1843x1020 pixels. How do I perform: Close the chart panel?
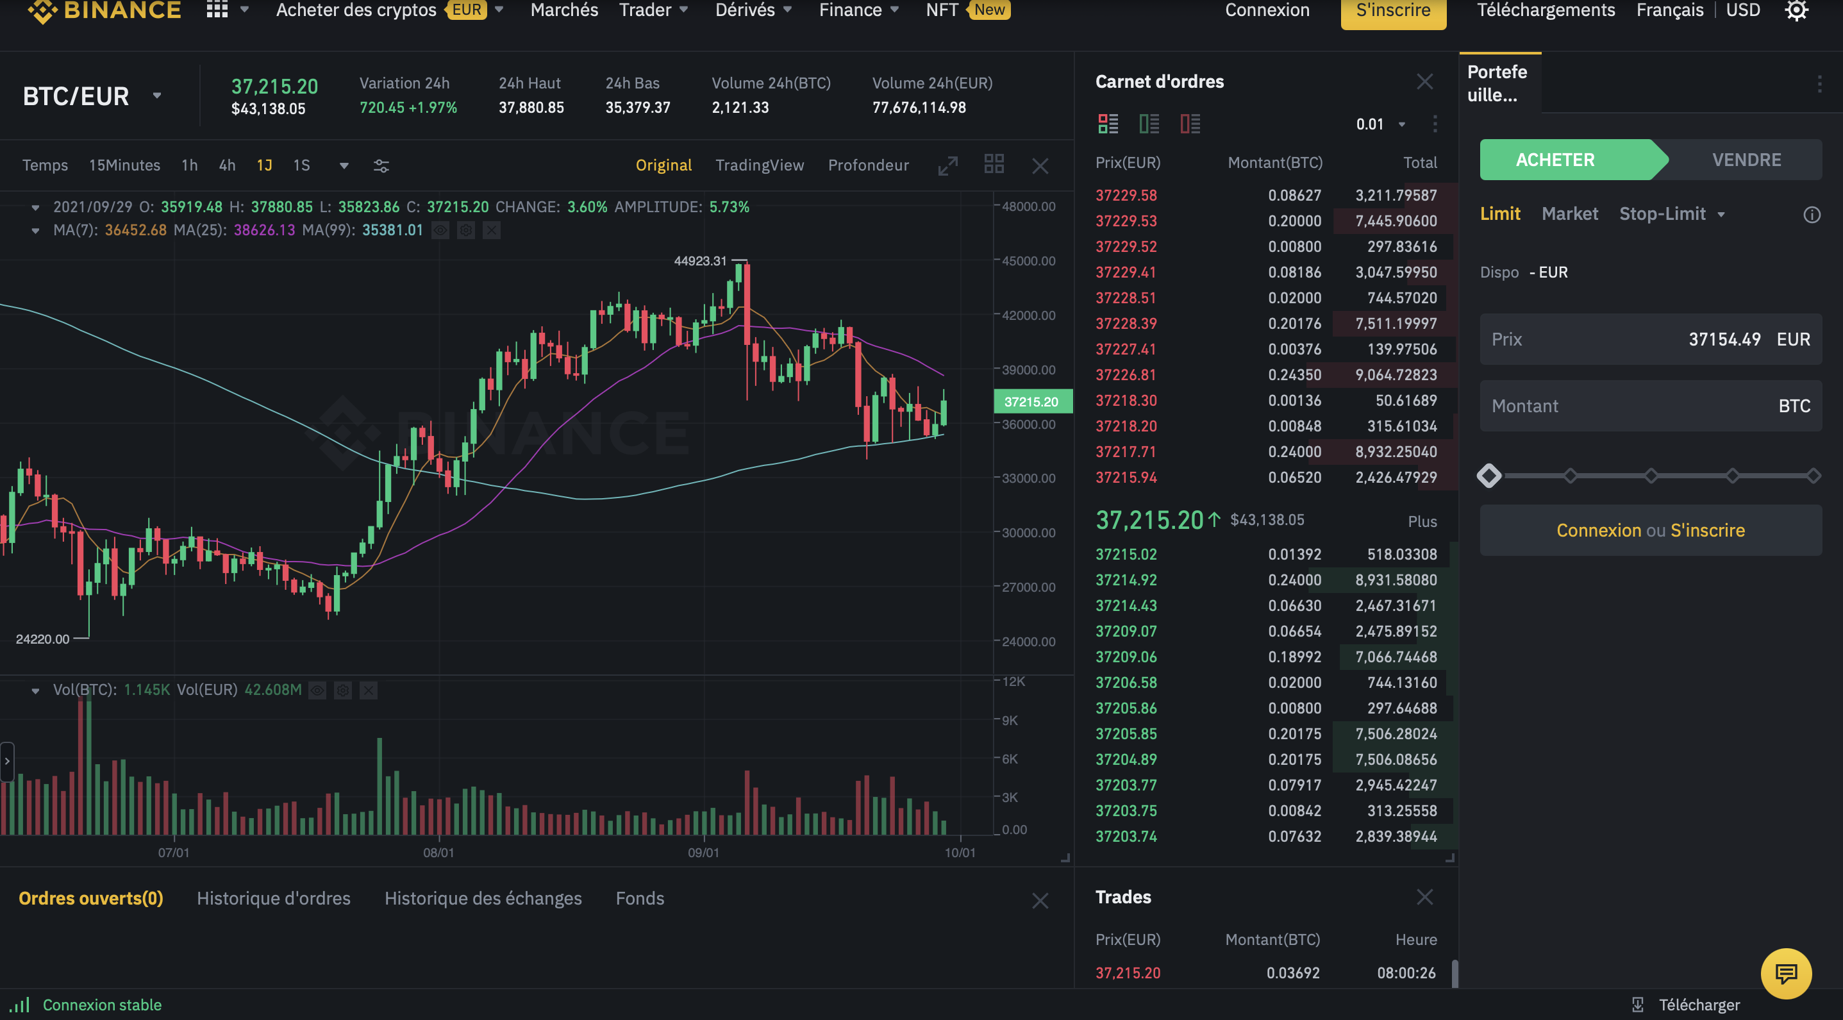tap(1040, 166)
